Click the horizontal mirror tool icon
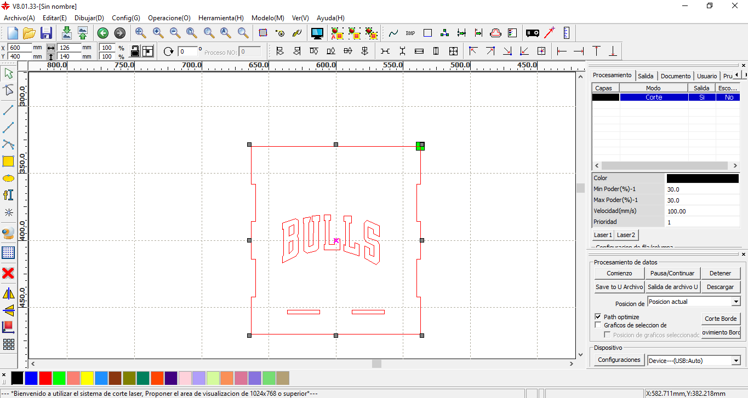 (8, 293)
